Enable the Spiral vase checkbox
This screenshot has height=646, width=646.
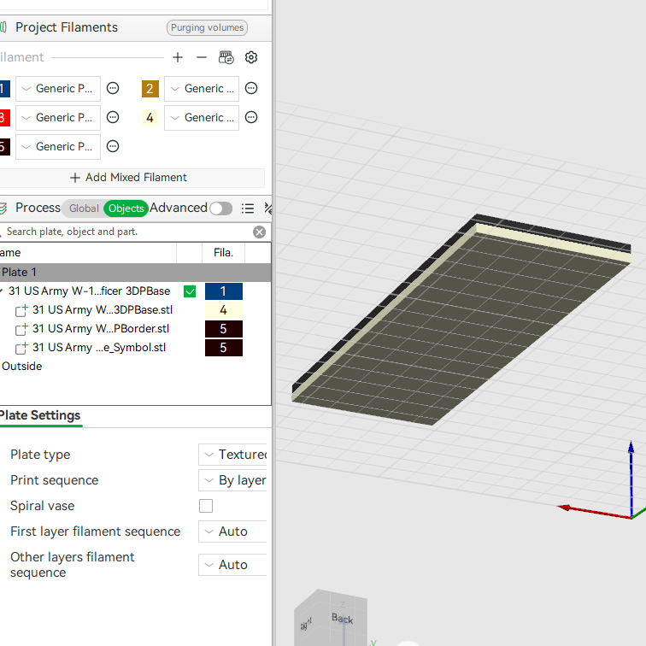[x=206, y=506]
